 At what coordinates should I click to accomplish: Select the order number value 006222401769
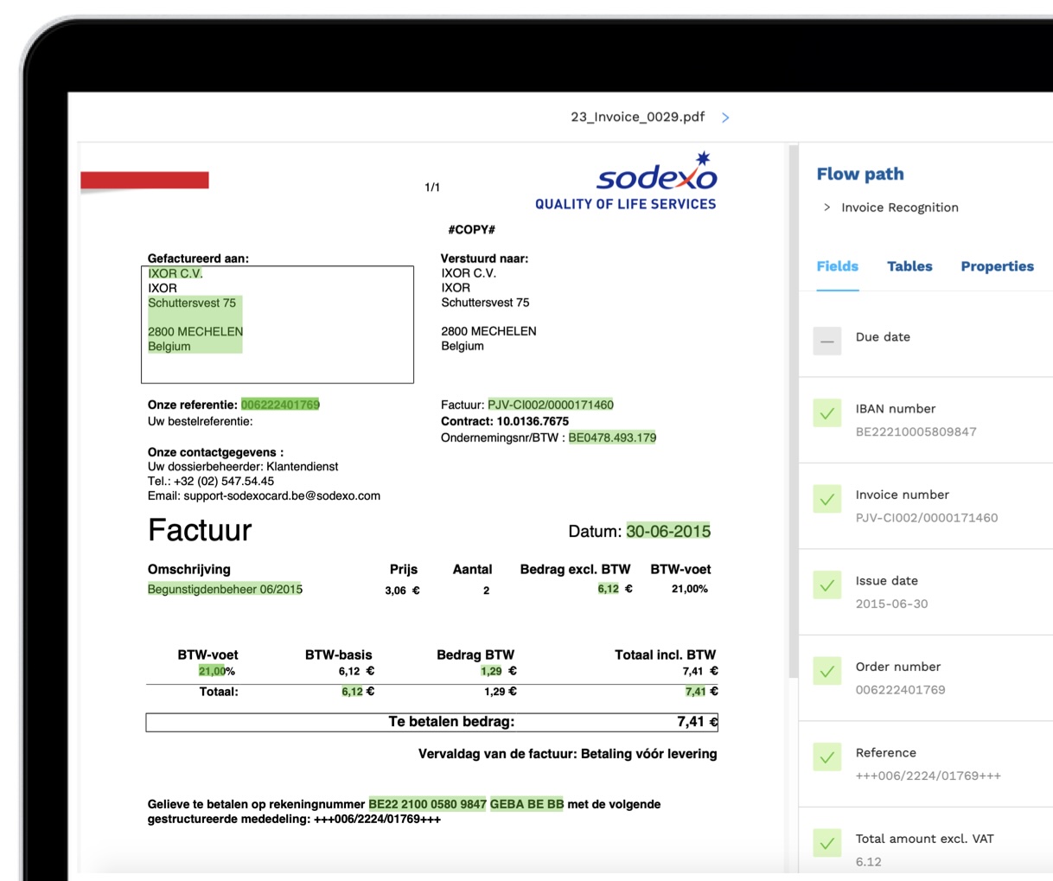click(900, 690)
